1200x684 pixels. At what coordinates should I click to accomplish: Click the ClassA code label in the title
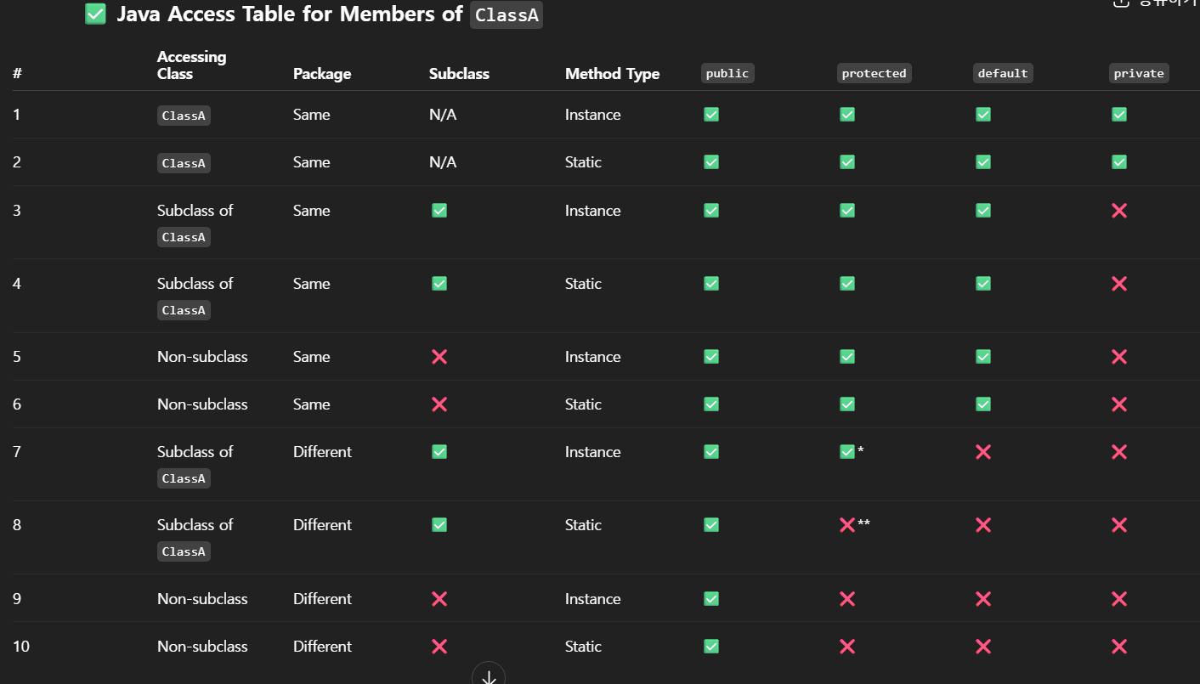point(507,14)
